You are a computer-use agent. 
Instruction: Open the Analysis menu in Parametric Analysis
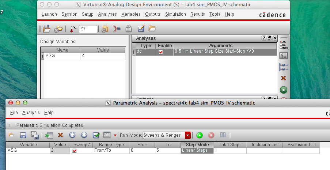(31, 113)
